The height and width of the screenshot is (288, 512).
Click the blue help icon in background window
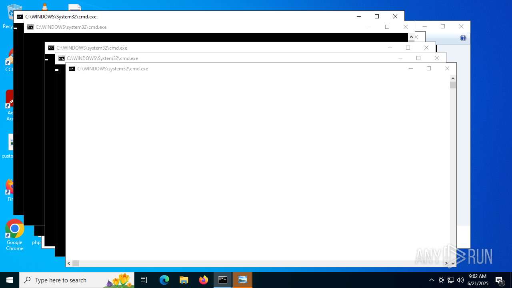pyautogui.click(x=463, y=38)
